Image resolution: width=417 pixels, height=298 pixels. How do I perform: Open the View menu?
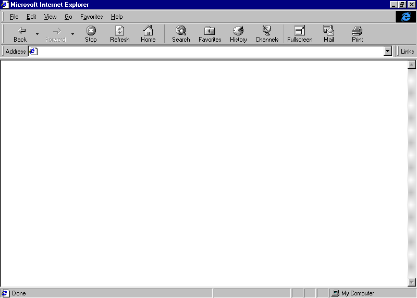(x=50, y=17)
